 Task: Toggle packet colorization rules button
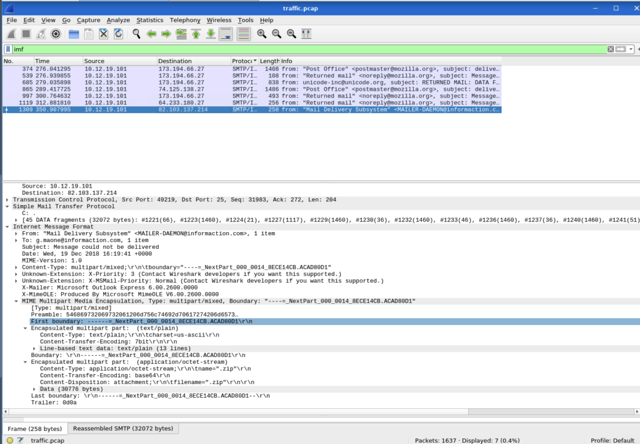click(244, 34)
